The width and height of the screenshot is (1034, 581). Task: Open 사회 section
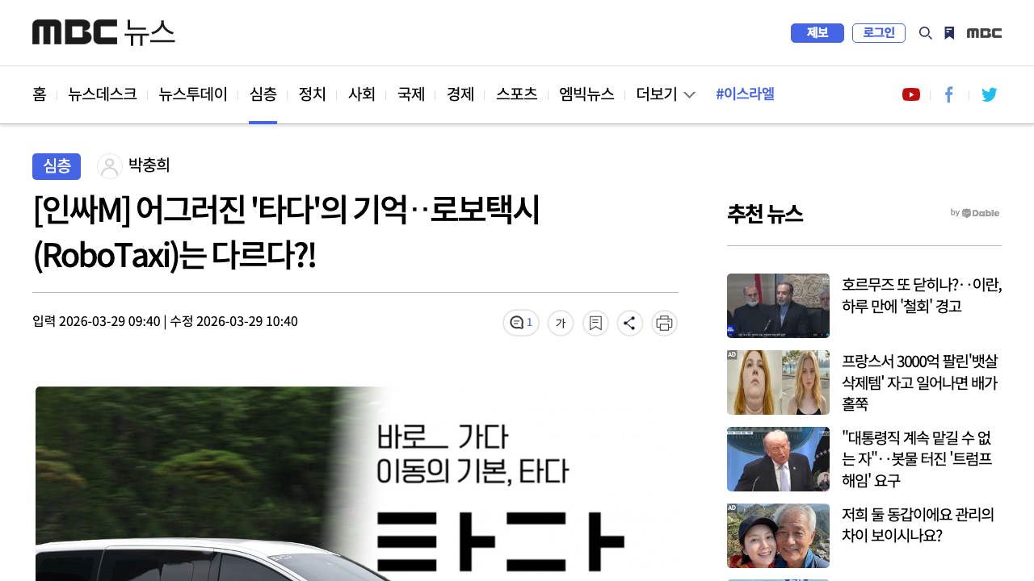(361, 94)
